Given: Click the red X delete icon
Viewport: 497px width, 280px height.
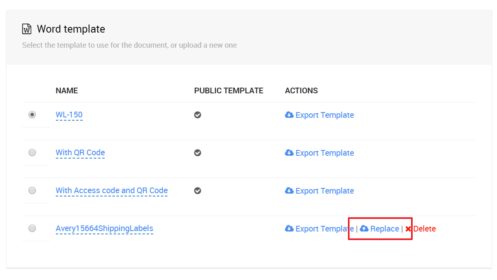Looking at the screenshot, I should tap(408, 229).
